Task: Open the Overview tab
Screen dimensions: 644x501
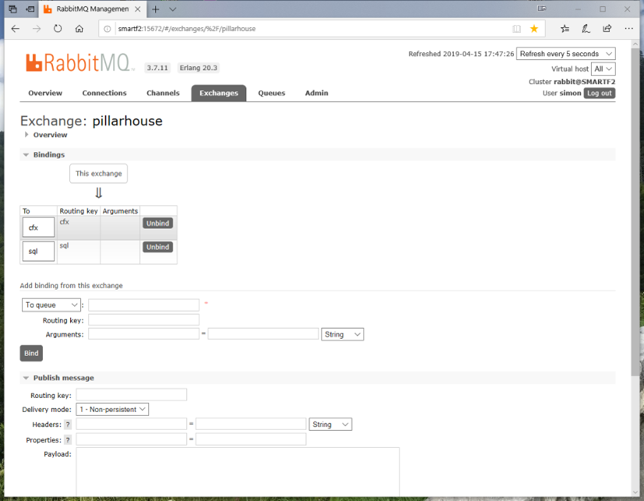Action: pyautogui.click(x=45, y=93)
